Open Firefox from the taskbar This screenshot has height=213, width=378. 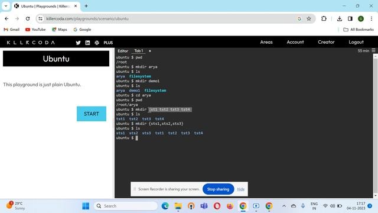(230, 206)
